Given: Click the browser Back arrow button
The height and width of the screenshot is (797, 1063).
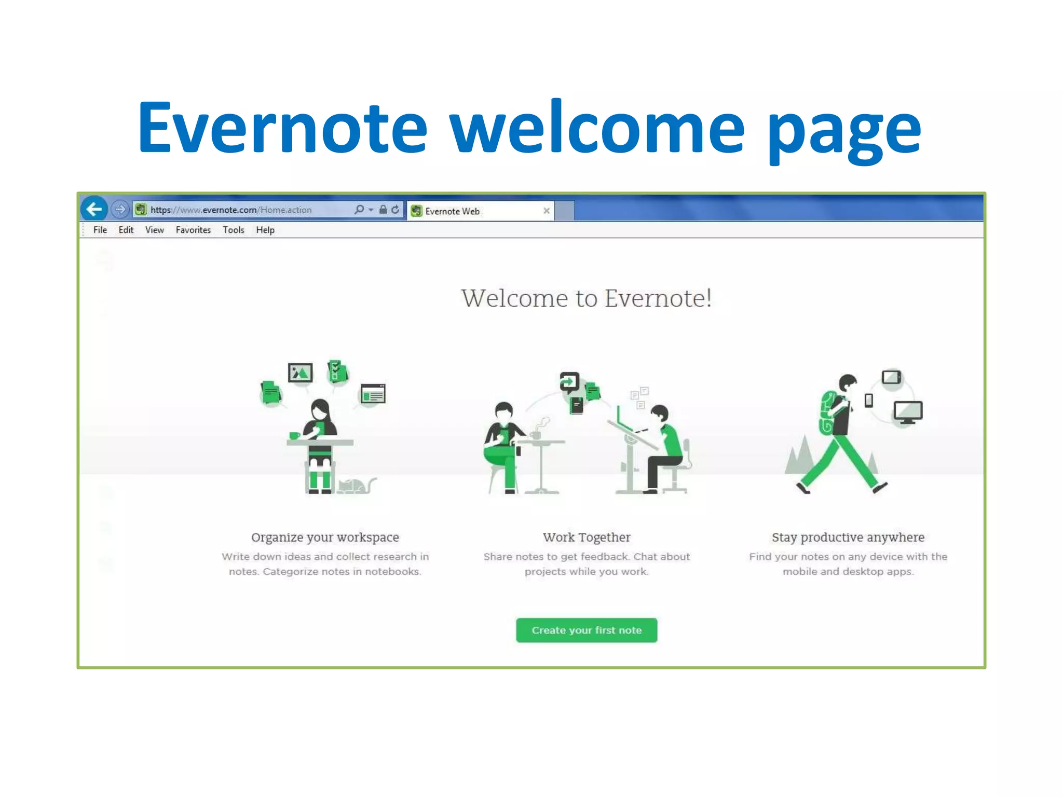Looking at the screenshot, I should (x=94, y=209).
